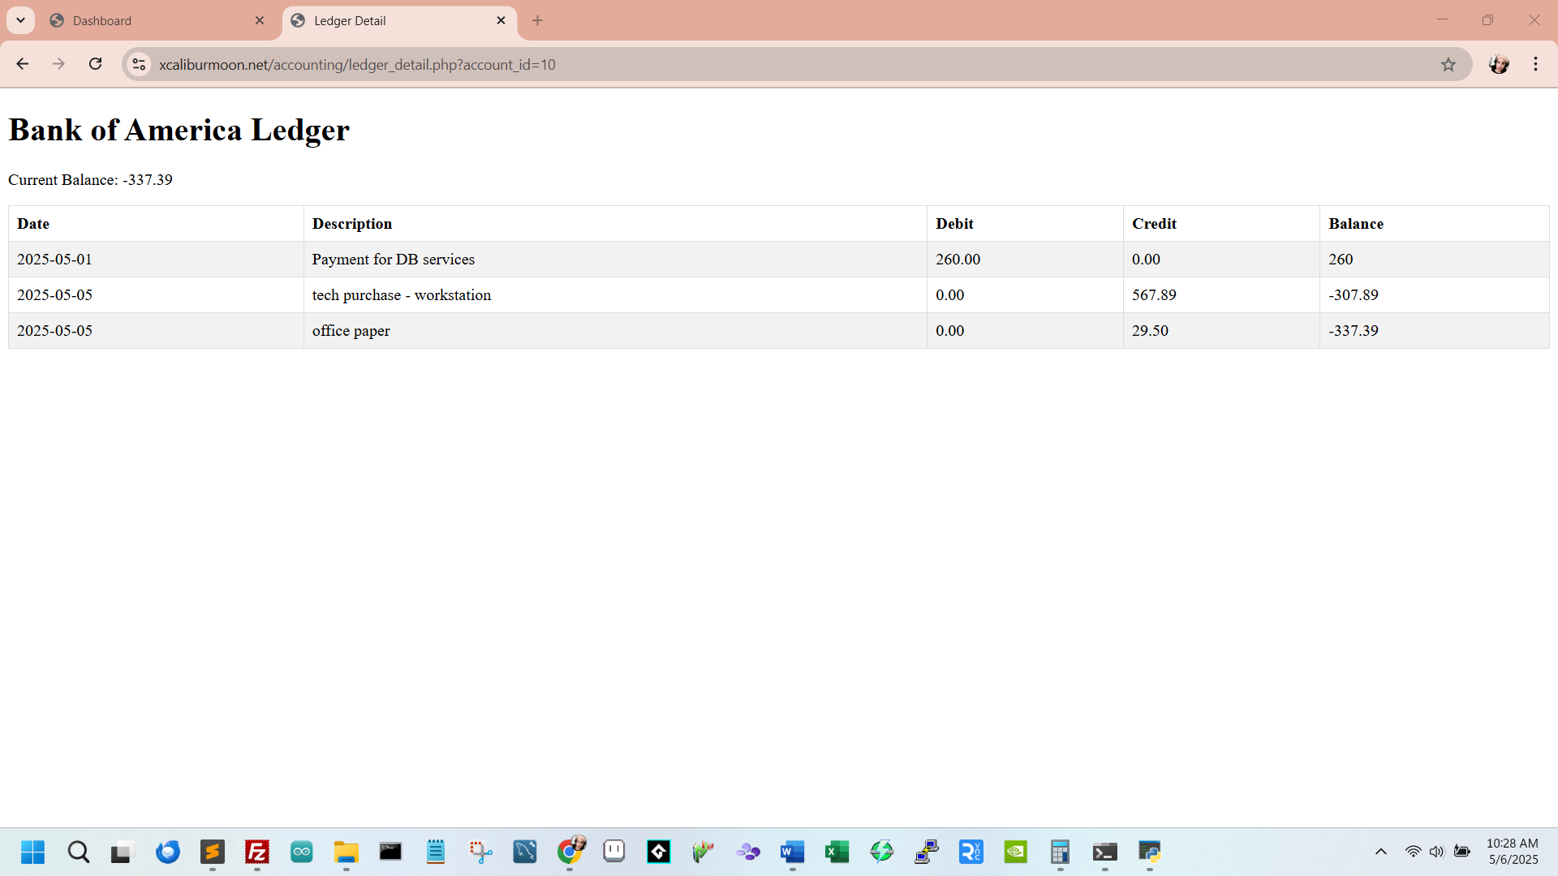This screenshot has height=876, width=1558.
Task: Close the Dashboard tab
Action: click(x=260, y=20)
